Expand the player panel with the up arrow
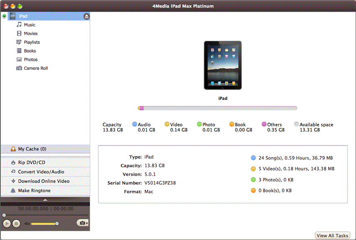This screenshot has height=240, width=356. (x=45, y=200)
